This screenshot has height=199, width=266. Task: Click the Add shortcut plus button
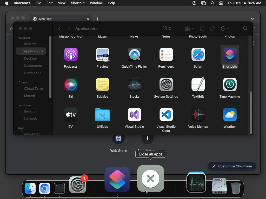(x=148, y=138)
